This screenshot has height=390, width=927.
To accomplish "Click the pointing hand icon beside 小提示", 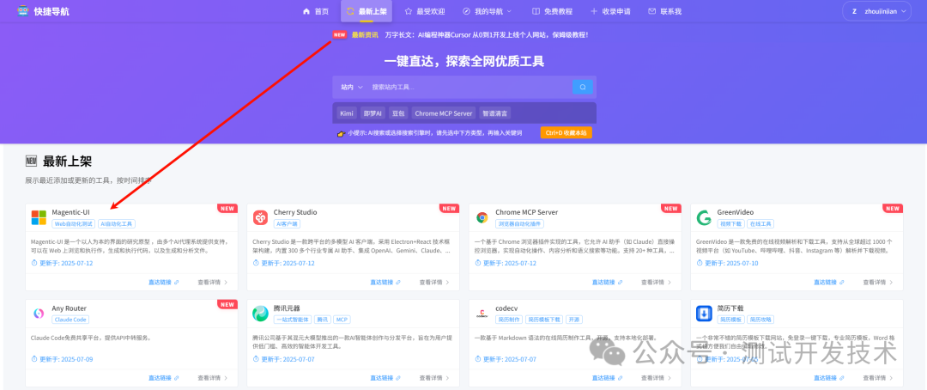I will [341, 133].
